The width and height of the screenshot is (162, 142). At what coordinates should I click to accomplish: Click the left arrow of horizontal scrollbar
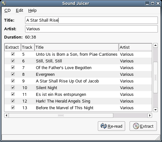(x=6, y=115)
